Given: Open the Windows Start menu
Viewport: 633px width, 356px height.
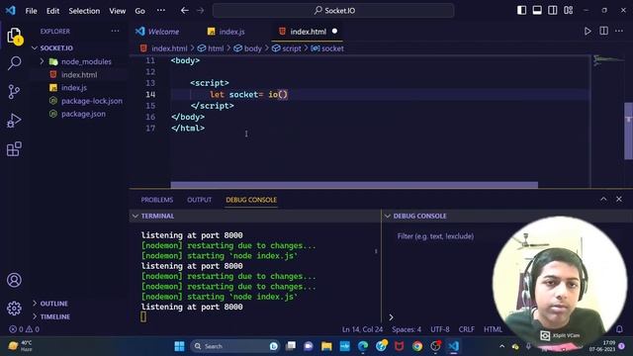Looking at the screenshot, I should point(179,346).
